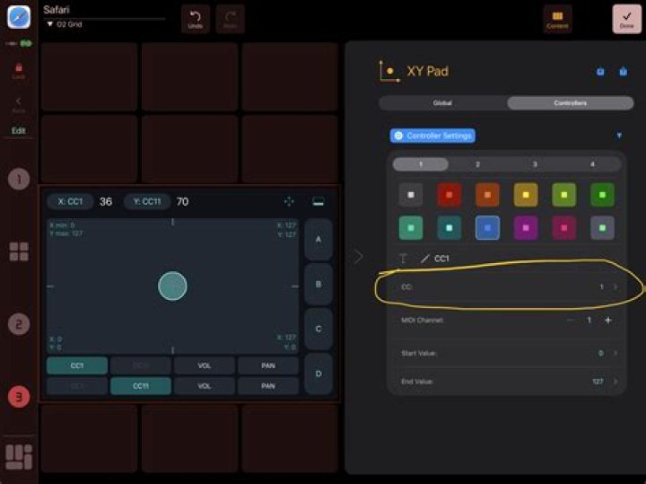Tap the Back arrow in left sidebar

point(19,104)
